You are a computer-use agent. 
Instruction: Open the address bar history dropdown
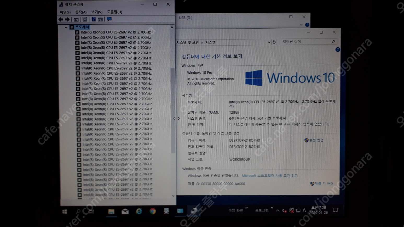click(269, 42)
